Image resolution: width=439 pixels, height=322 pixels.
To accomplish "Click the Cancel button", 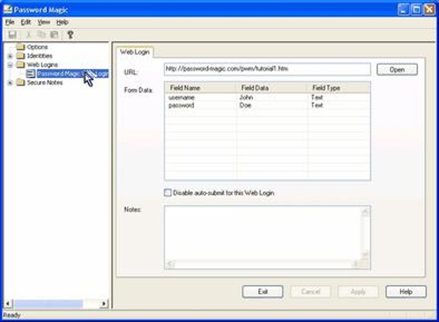I will click(310, 292).
